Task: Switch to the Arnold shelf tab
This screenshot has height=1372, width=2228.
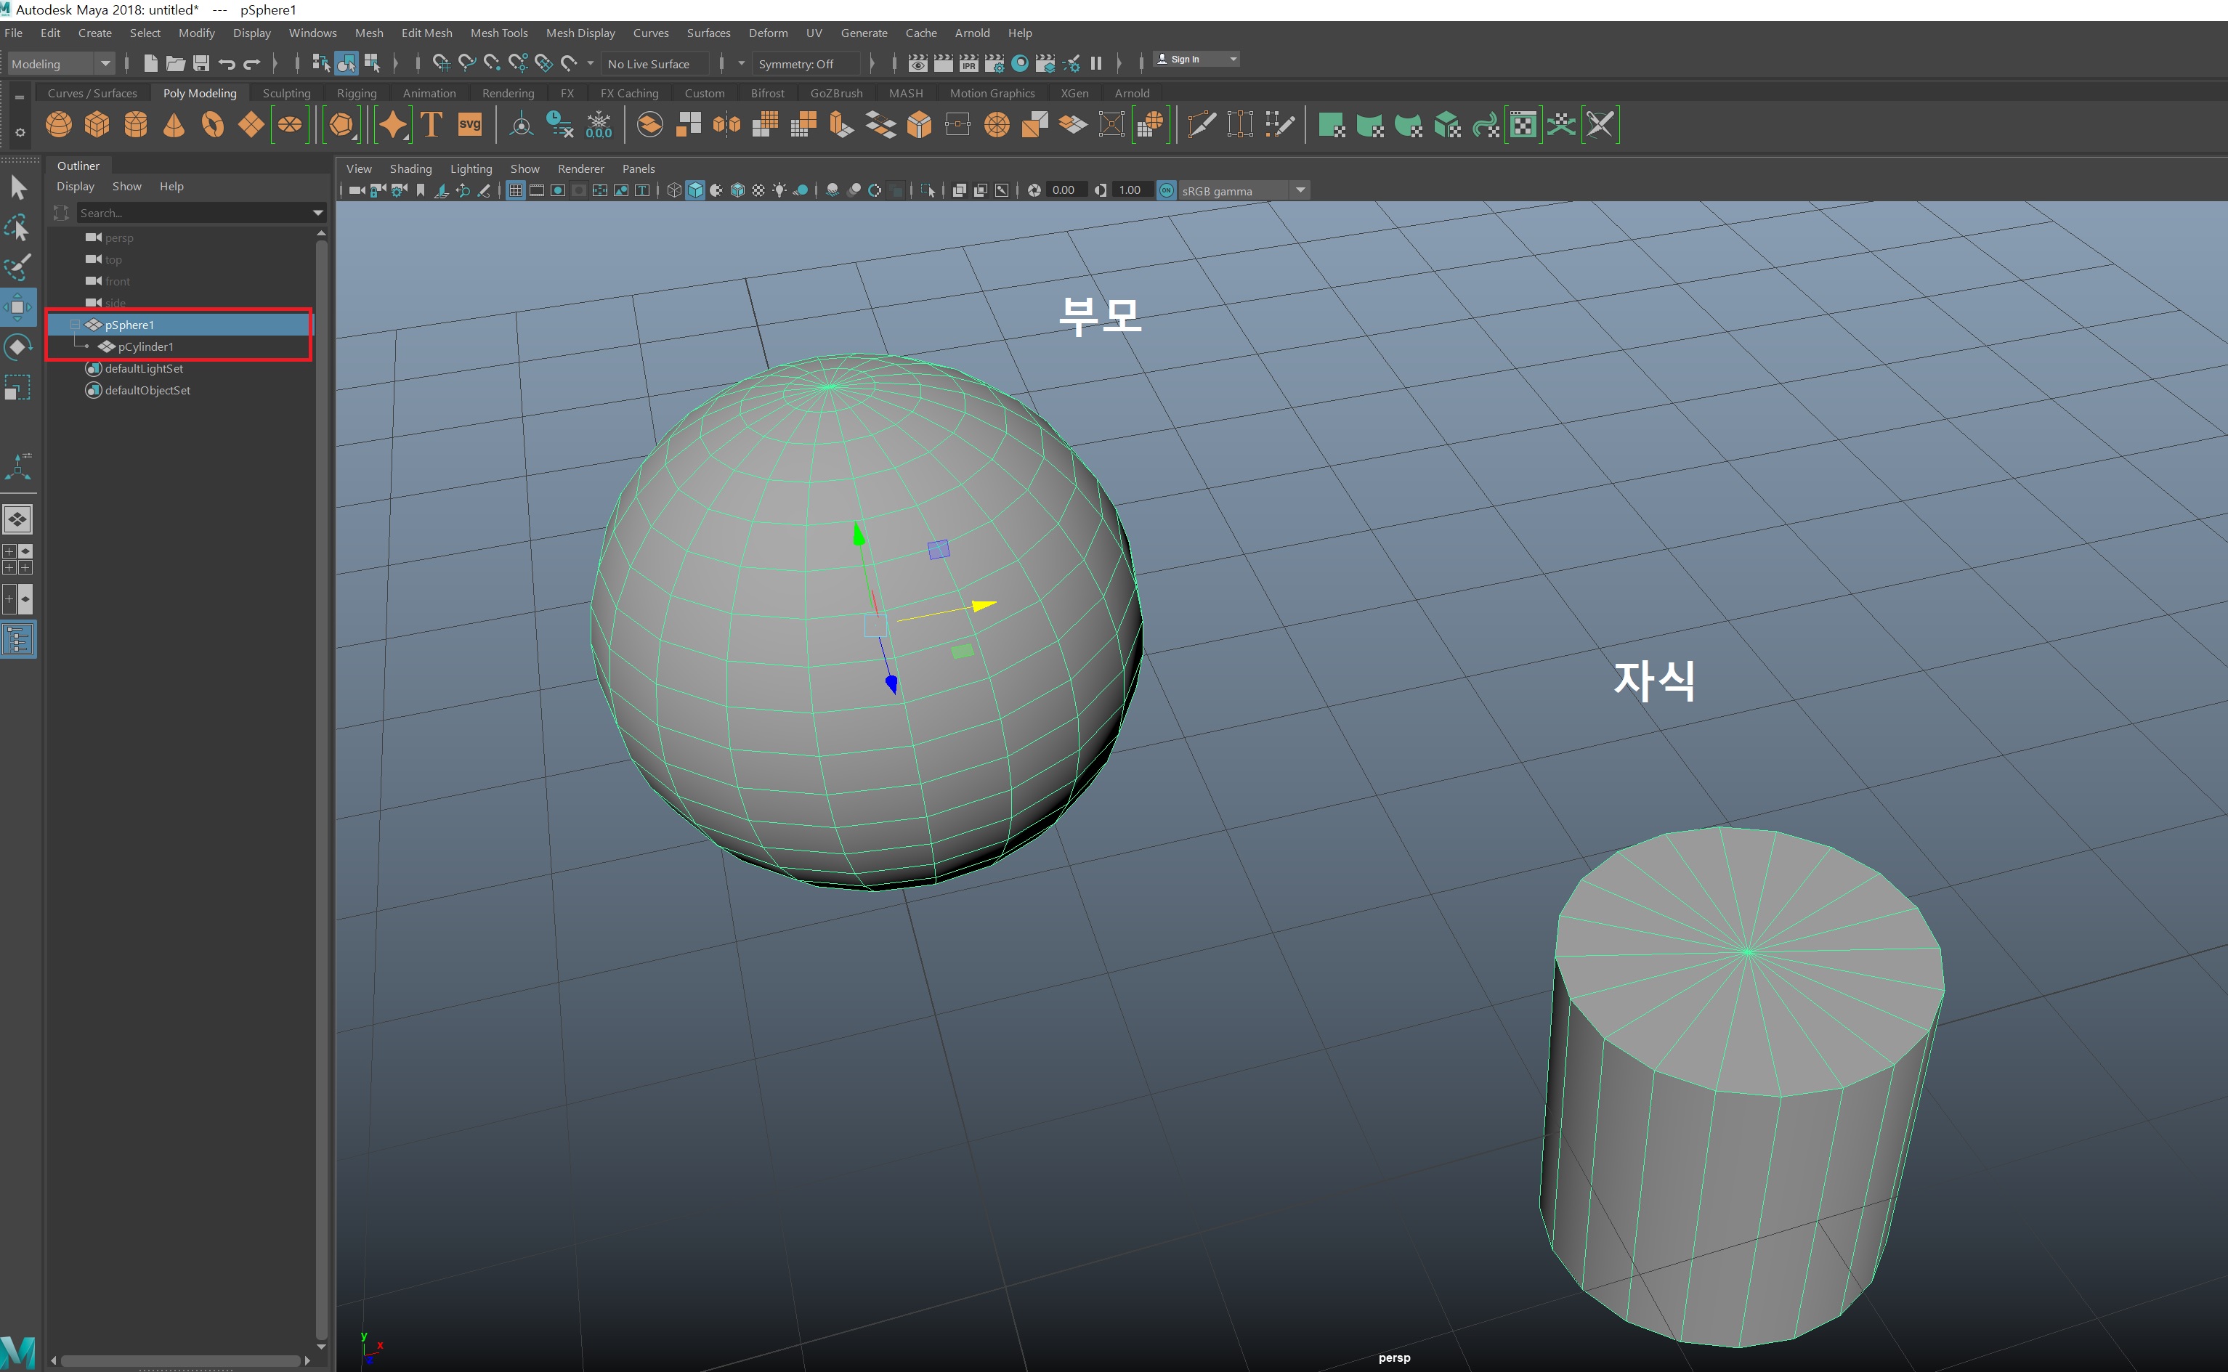Action: [1131, 92]
